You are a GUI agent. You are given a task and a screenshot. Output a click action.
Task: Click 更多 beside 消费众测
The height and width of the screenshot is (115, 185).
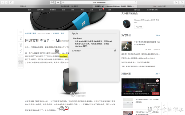click(x=158, y=74)
